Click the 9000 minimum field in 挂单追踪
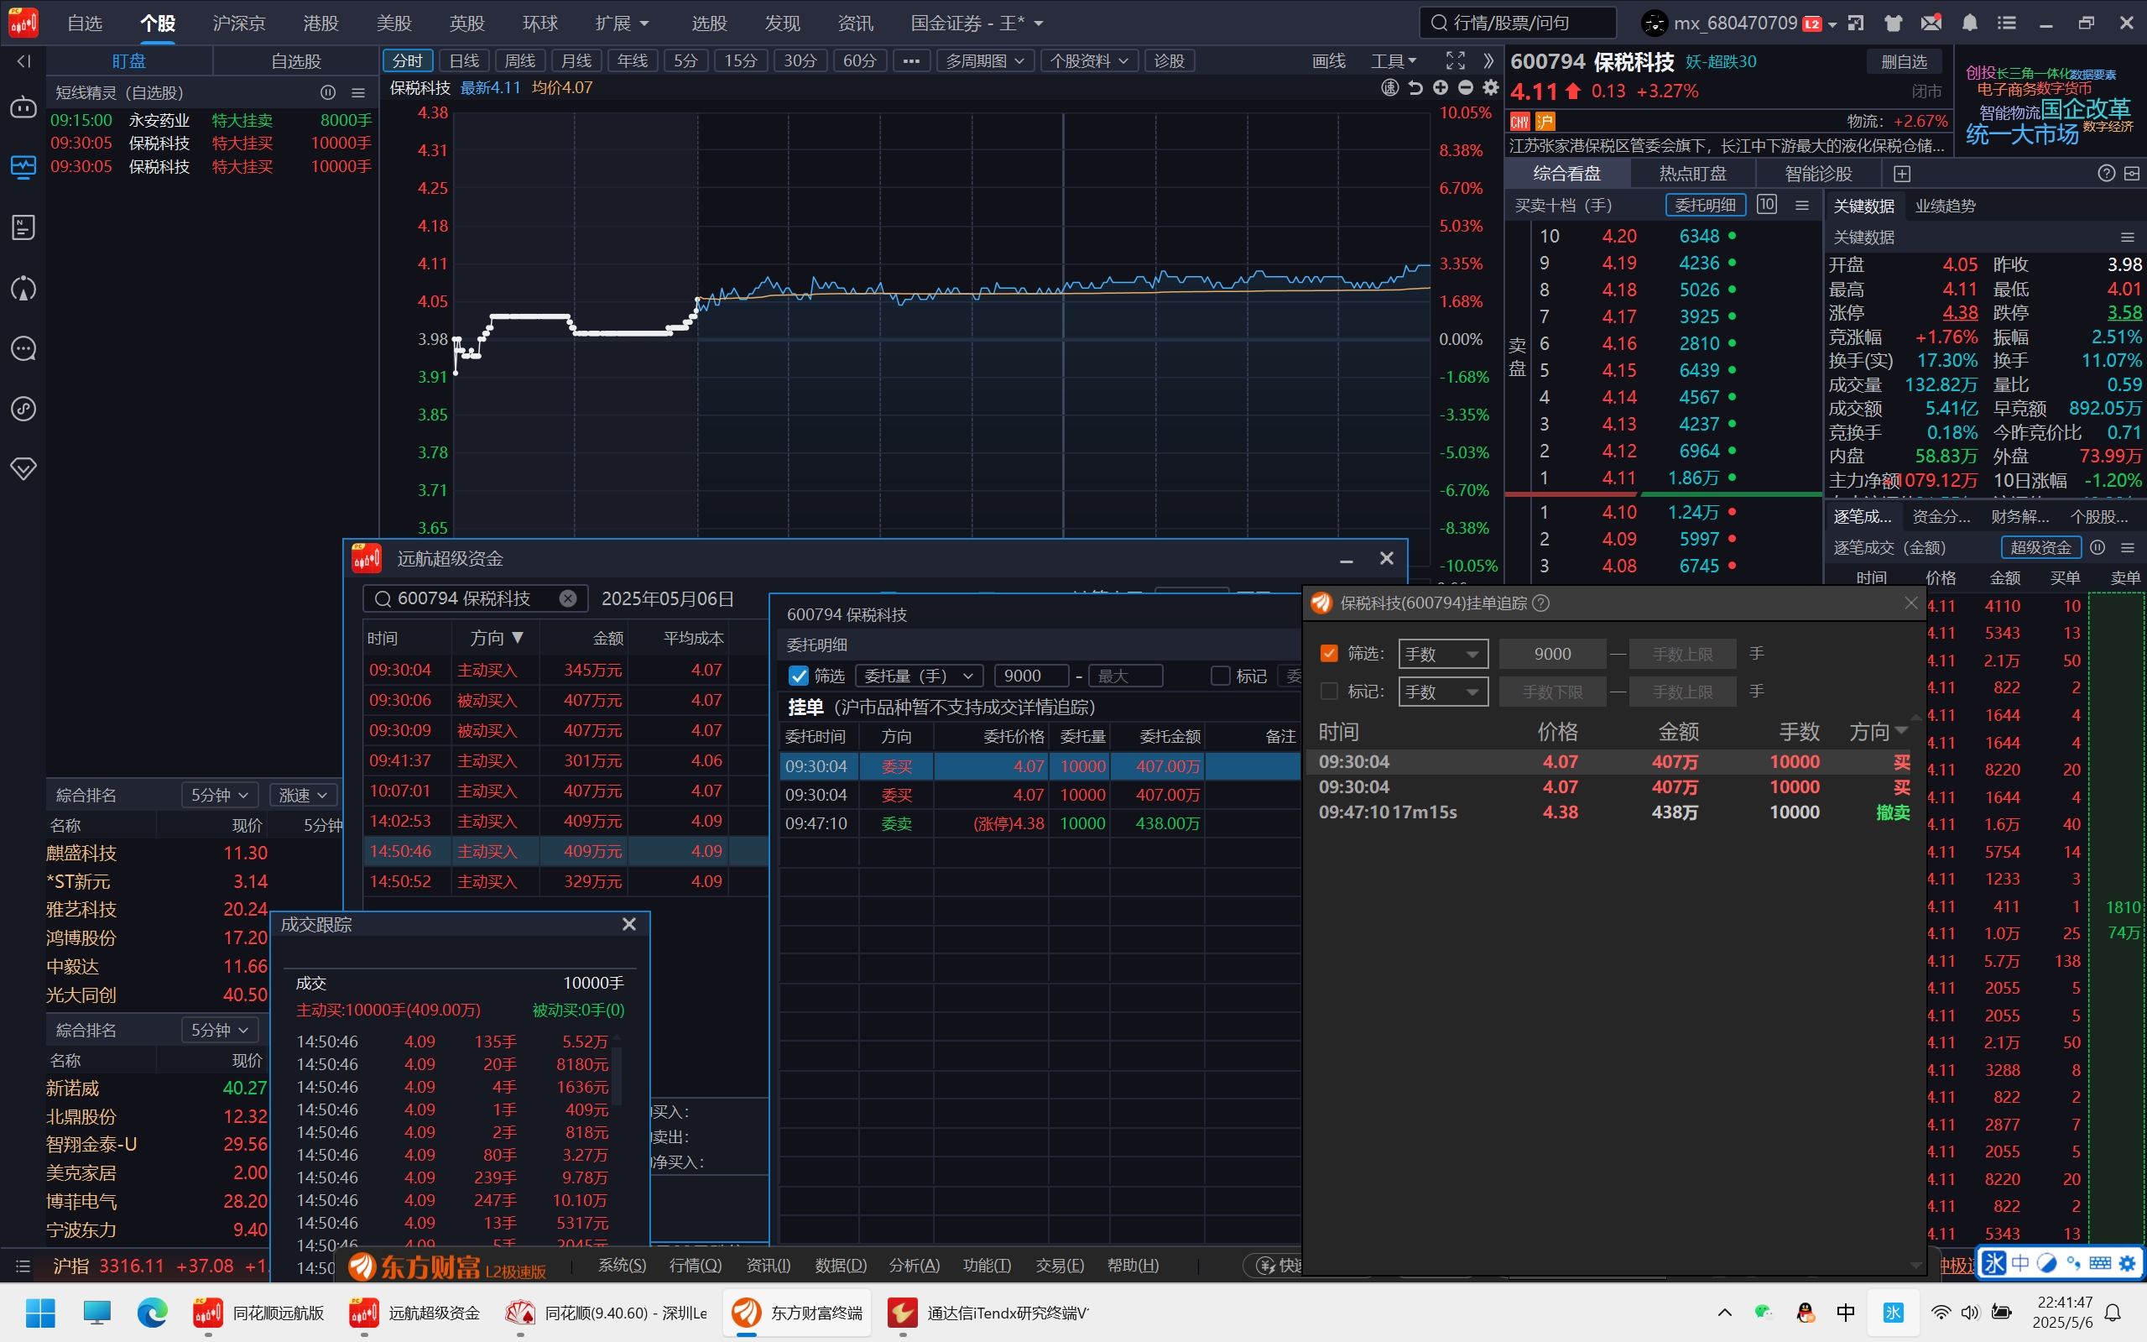This screenshot has height=1342, width=2147. click(x=1551, y=654)
